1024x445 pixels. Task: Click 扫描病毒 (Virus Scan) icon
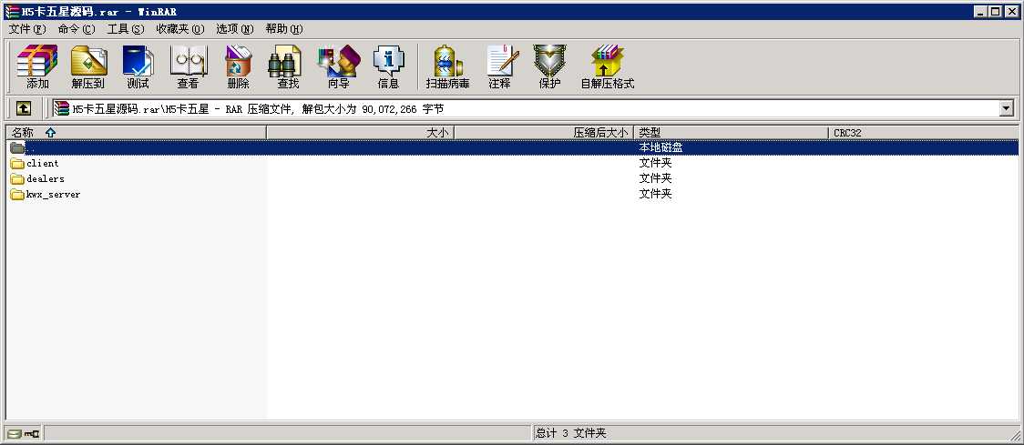click(x=448, y=66)
